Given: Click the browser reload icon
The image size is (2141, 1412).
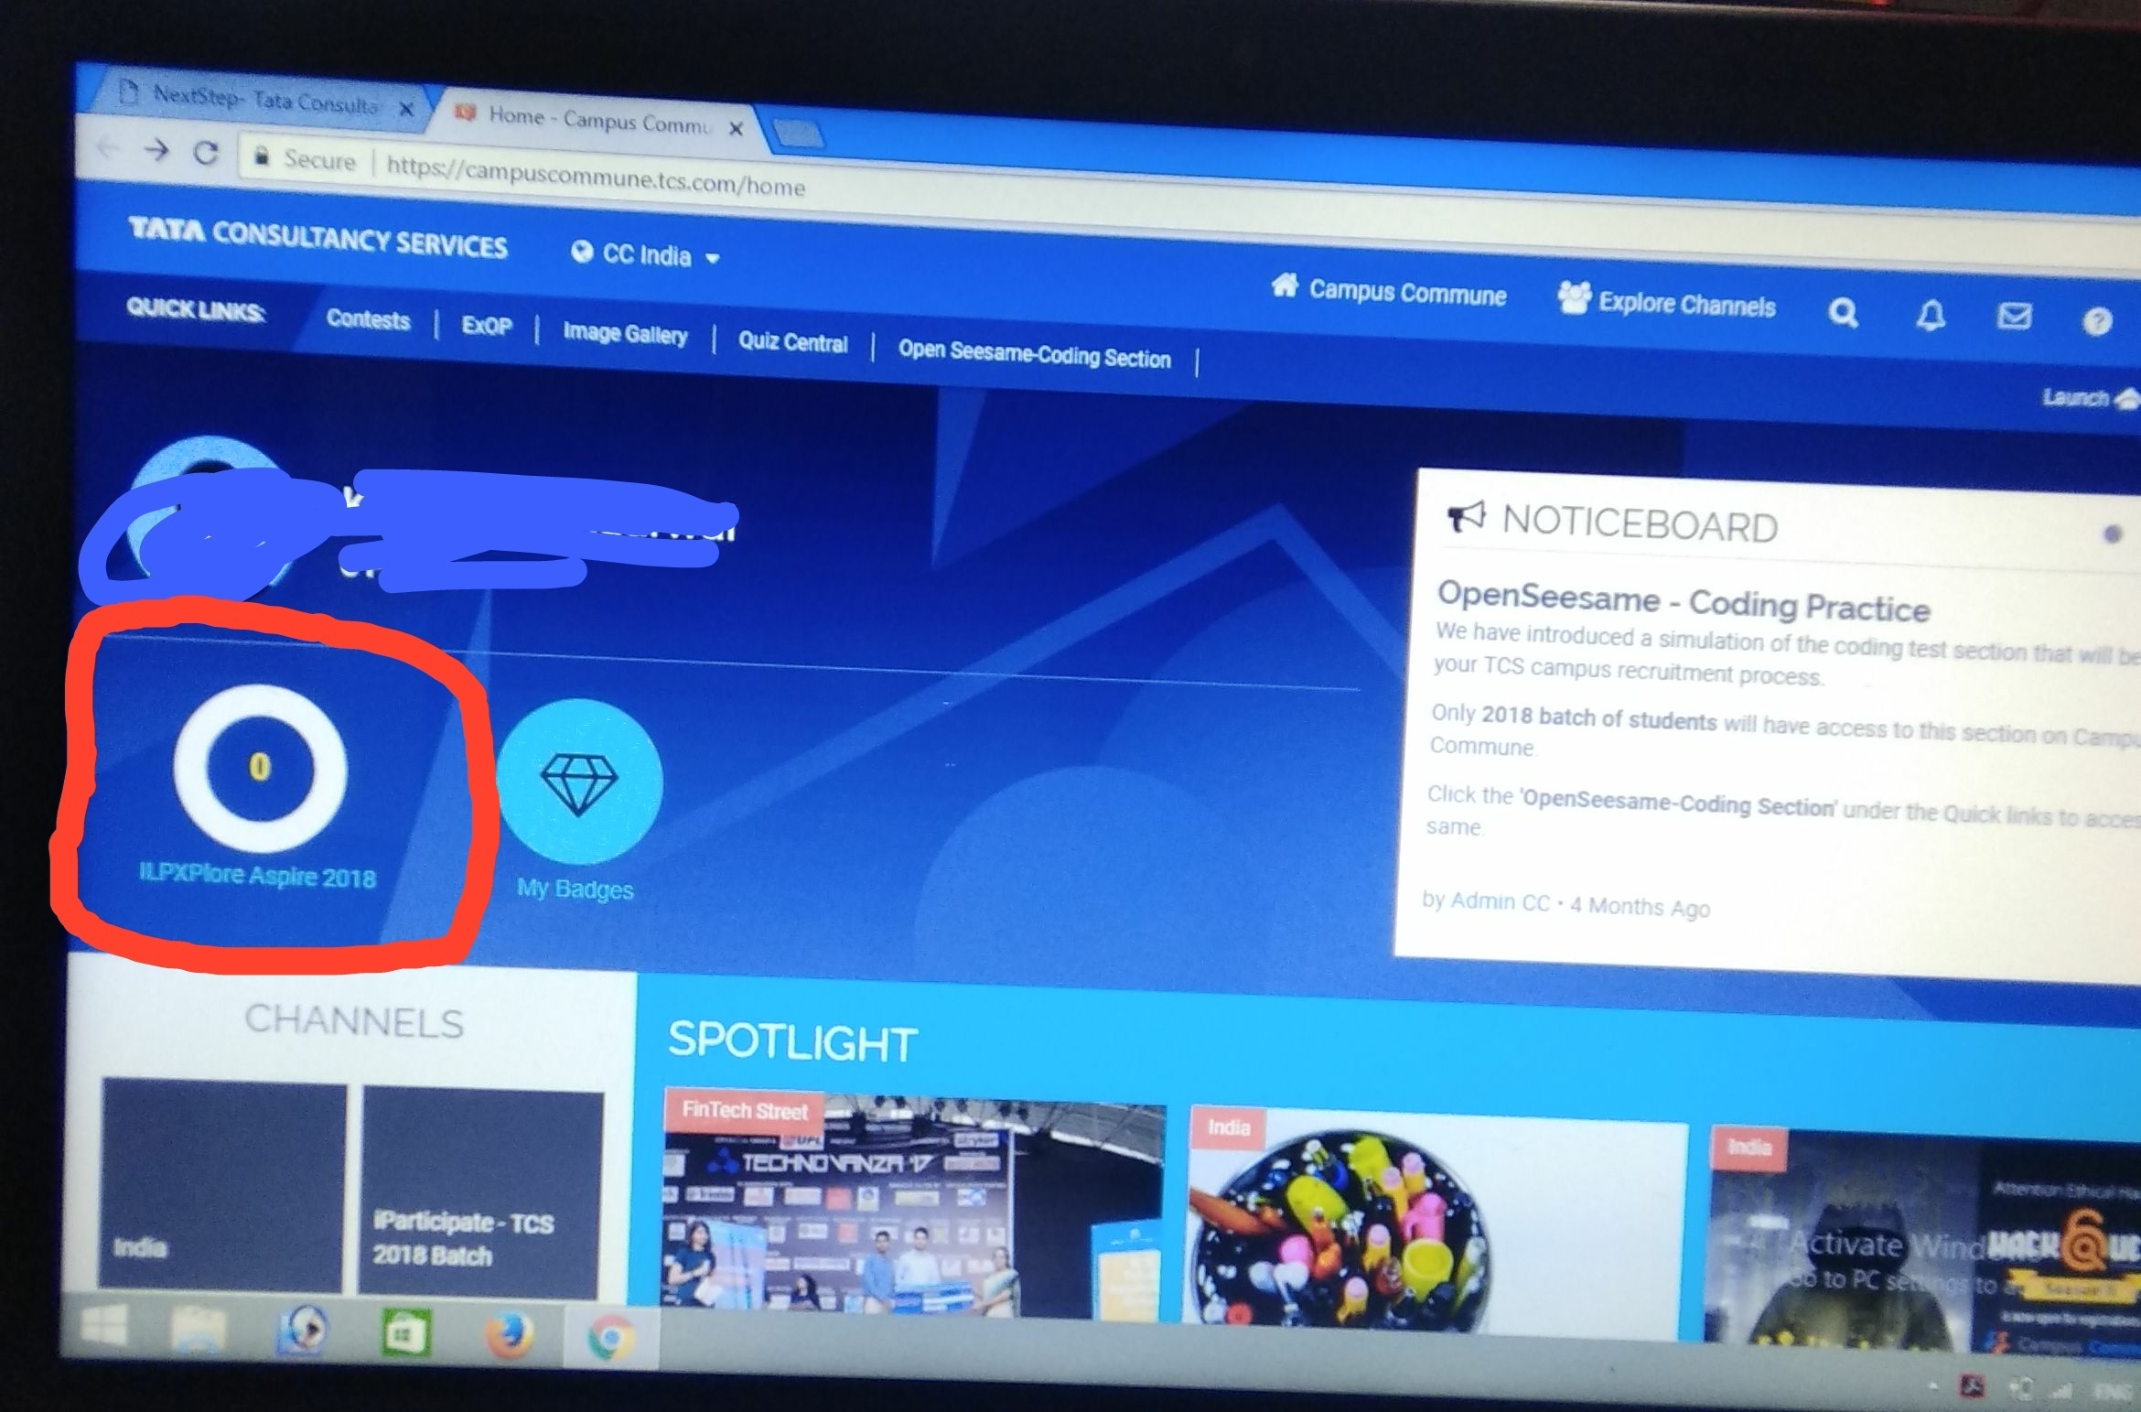Looking at the screenshot, I should pyautogui.click(x=206, y=153).
